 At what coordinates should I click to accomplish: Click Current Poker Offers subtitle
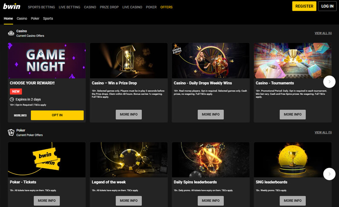coord(29,135)
